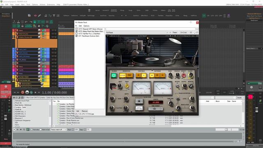Image resolution: width=263 pixels, height=148 pixels.
Task: Click the Waves logo in plugin header
Action: [x=108, y=36]
